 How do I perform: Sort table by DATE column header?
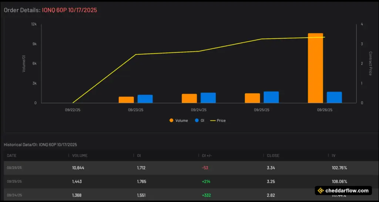tap(11, 156)
